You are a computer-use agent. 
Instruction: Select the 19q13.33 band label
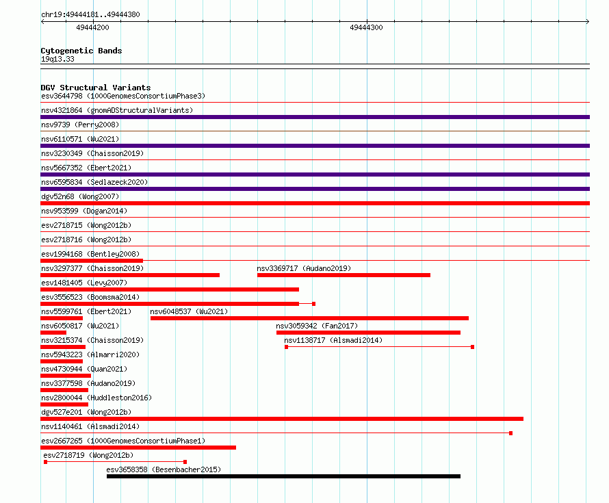[57, 59]
